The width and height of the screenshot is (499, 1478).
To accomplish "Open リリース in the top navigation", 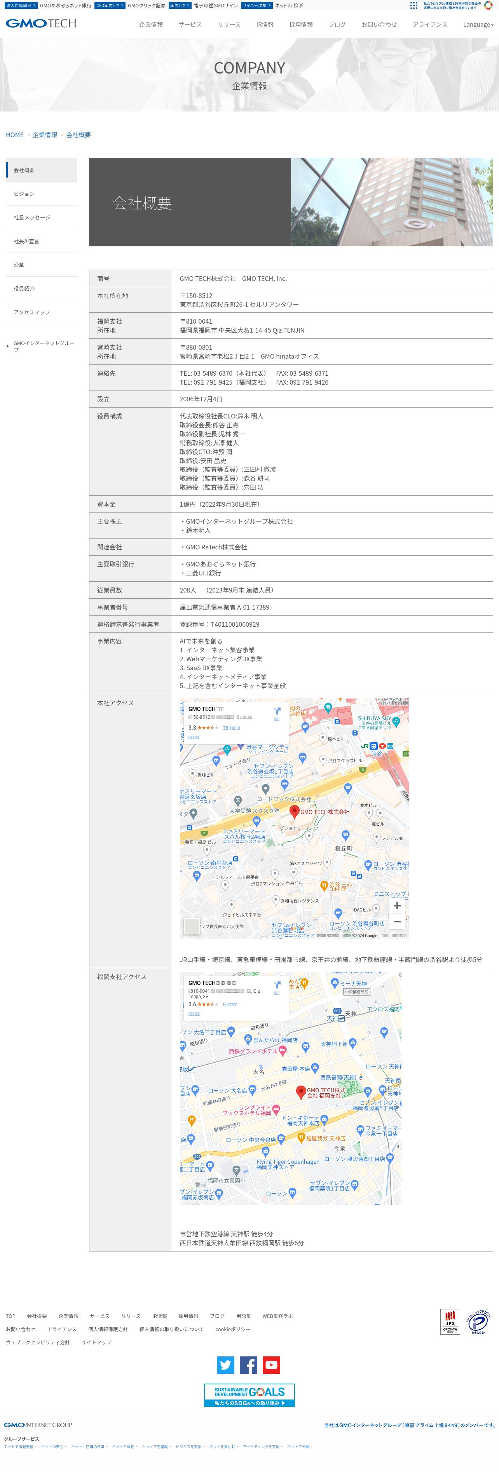I will click(229, 24).
